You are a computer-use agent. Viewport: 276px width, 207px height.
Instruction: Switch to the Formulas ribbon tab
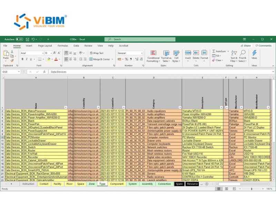pos(63,46)
